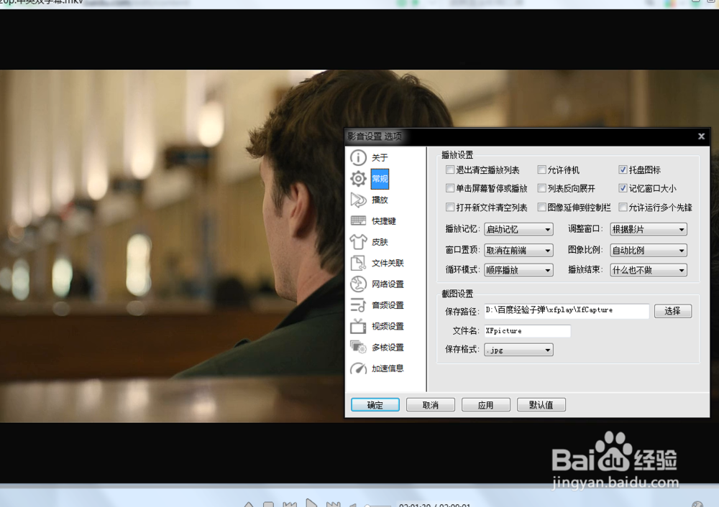Image resolution: width=719 pixels, height=507 pixels.
Task: Click the 确定 button
Action: tap(375, 405)
